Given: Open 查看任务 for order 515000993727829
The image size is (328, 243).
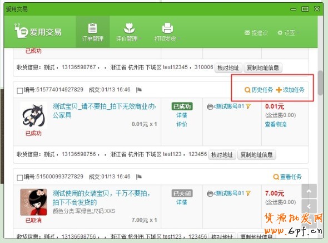Looking at the screenshot, I should point(287,177).
